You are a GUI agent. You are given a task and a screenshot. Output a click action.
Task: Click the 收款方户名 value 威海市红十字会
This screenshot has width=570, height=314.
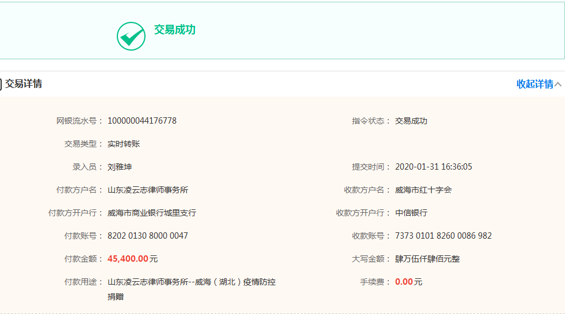(x=423, y=190)
